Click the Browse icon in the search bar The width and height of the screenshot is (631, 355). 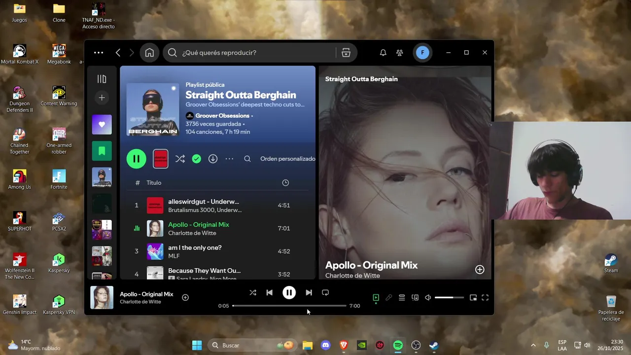tap(346, 53)
